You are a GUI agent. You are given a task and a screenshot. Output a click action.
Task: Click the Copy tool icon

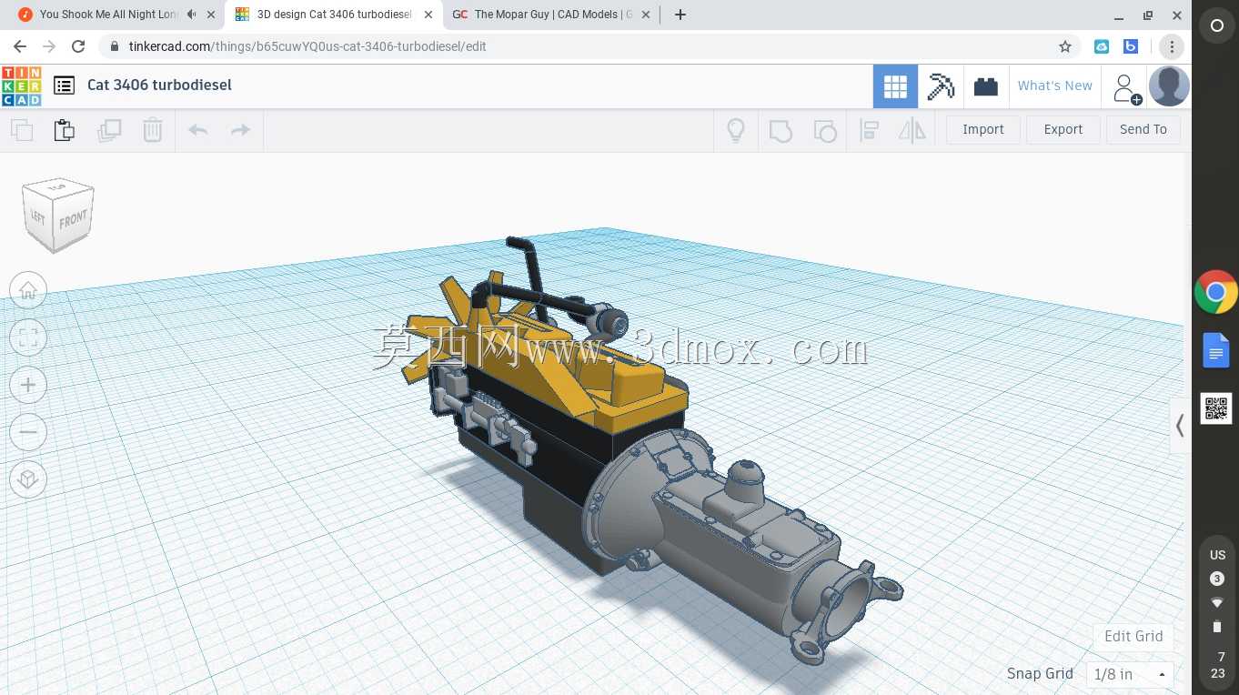coord(22,130)
